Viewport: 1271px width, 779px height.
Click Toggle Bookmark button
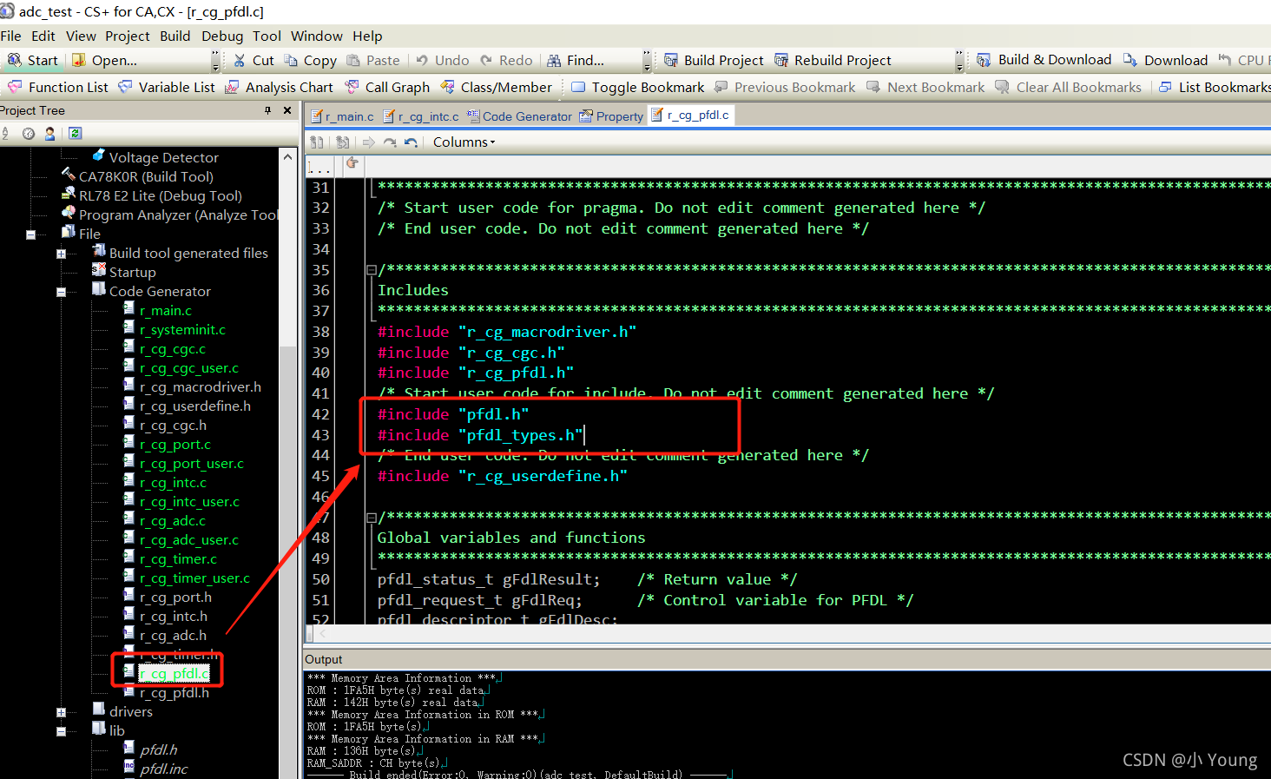tap(637, 87)
